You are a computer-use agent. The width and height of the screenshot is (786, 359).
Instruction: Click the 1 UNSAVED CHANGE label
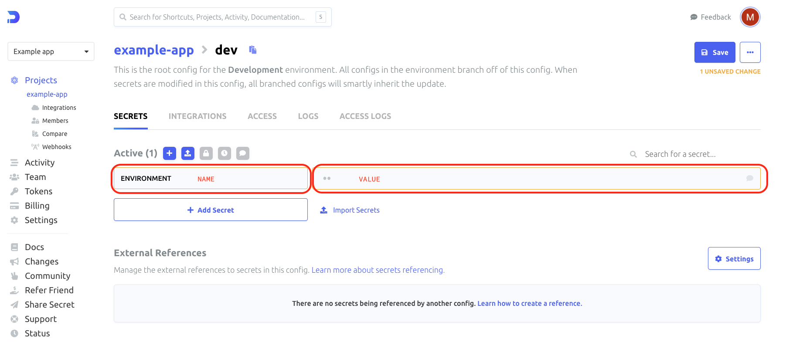(x=730, y=71)
